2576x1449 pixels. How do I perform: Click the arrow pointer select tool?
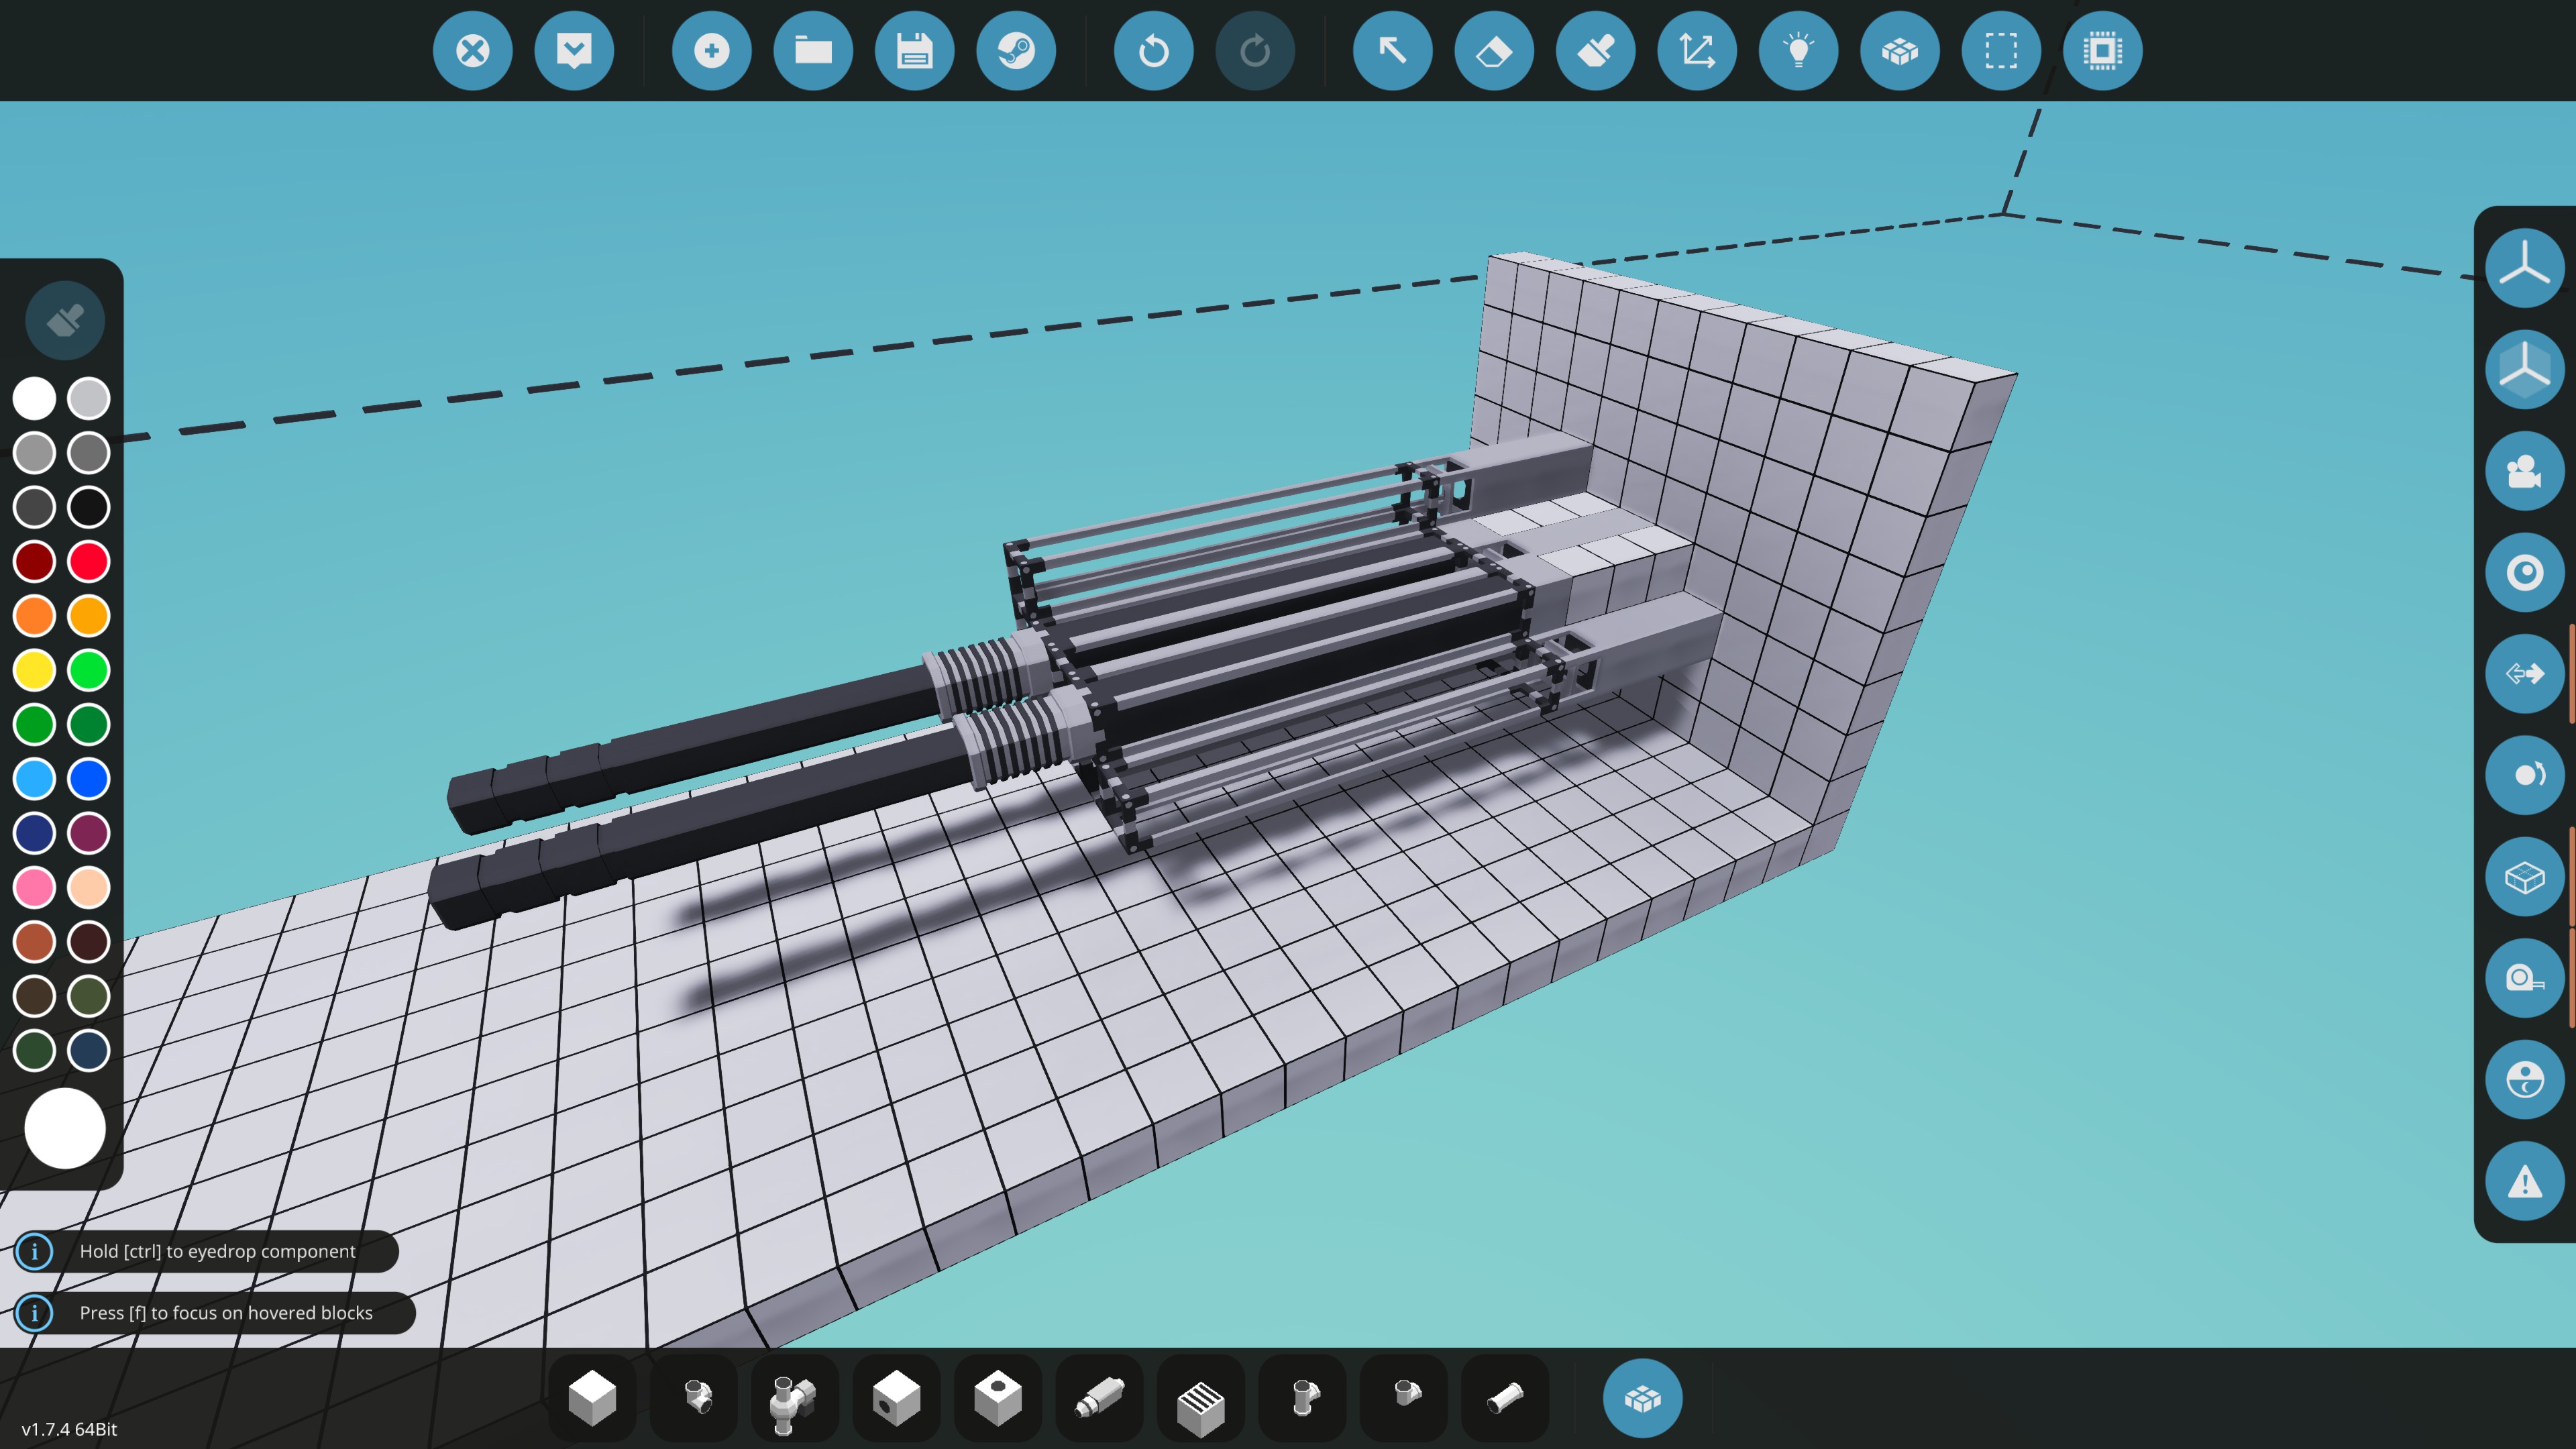point(1392,50)
